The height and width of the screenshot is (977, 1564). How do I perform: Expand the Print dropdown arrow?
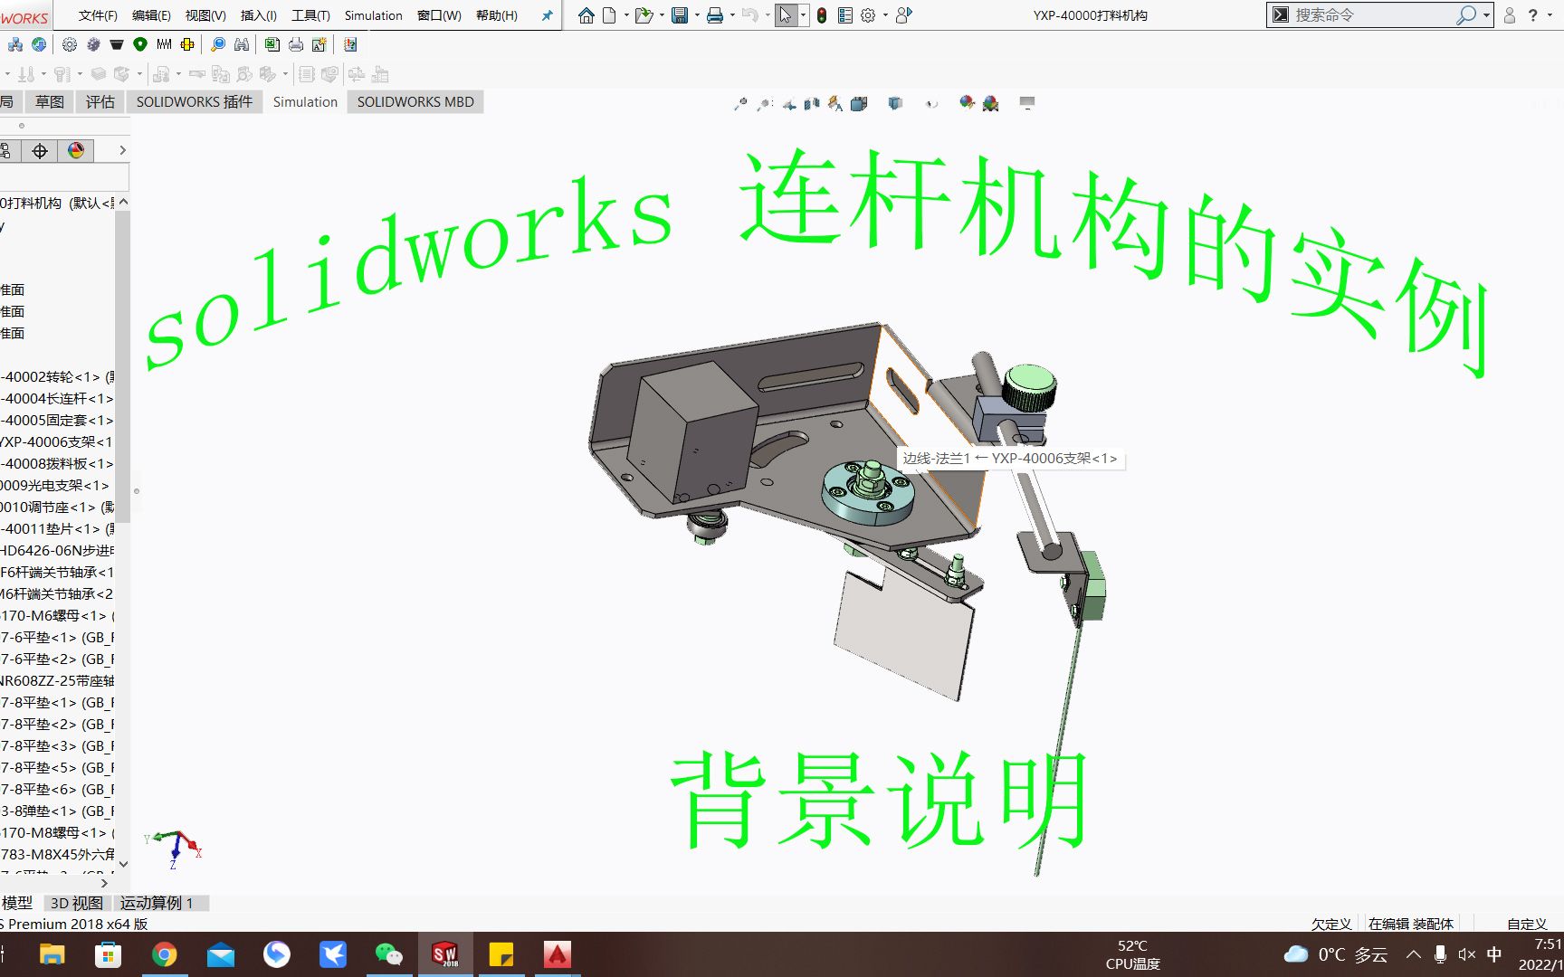[x=732, y=15]
